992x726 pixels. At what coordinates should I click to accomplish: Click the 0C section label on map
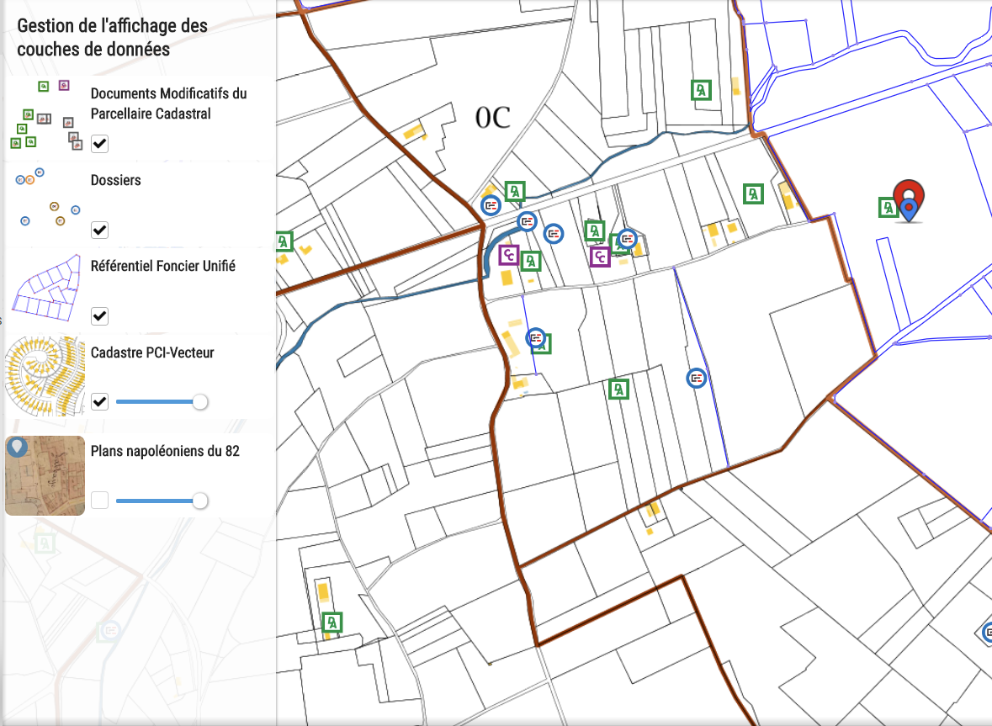[x=492, y=119]
